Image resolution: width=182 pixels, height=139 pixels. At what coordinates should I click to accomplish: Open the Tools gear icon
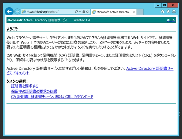pyautogui.click(x=174, y=11)
